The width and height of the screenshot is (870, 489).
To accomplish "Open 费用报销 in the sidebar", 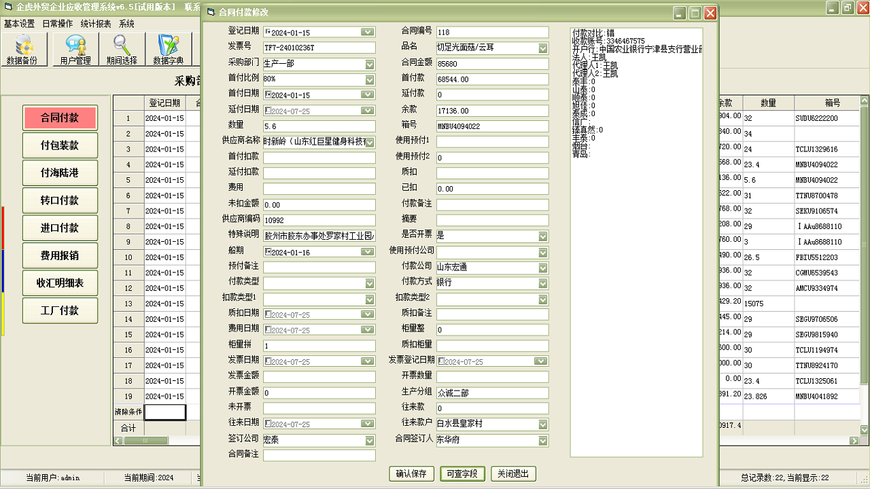I will tap(60, 255).
